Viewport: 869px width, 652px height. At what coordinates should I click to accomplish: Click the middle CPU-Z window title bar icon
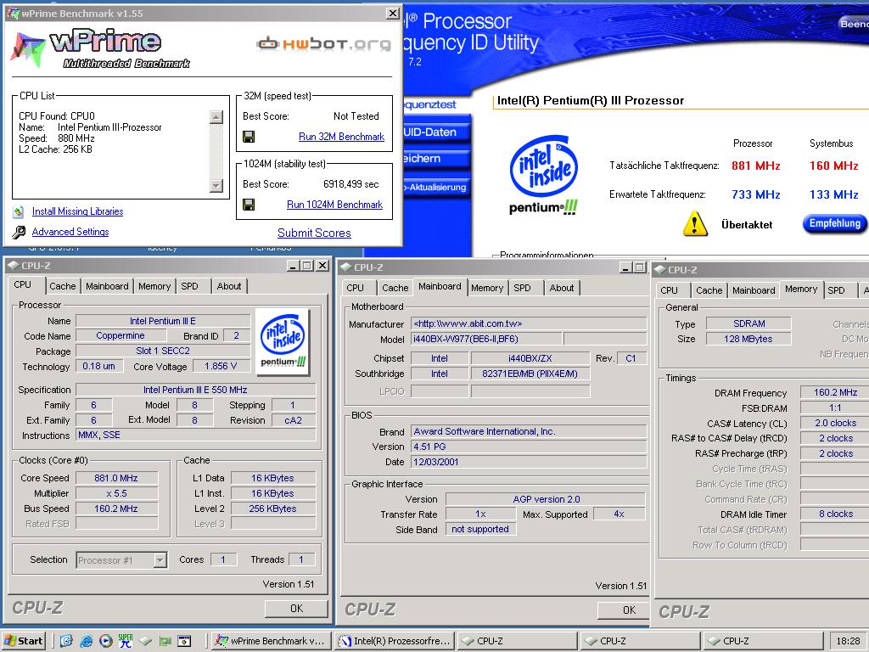click(346, 267)
